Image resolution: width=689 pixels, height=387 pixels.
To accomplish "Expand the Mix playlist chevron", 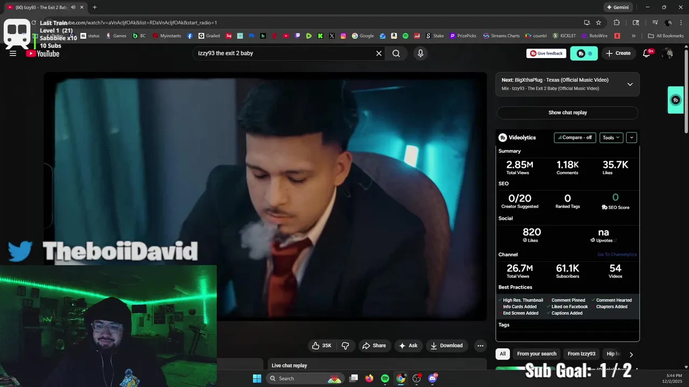I will (x=630, y=84).
